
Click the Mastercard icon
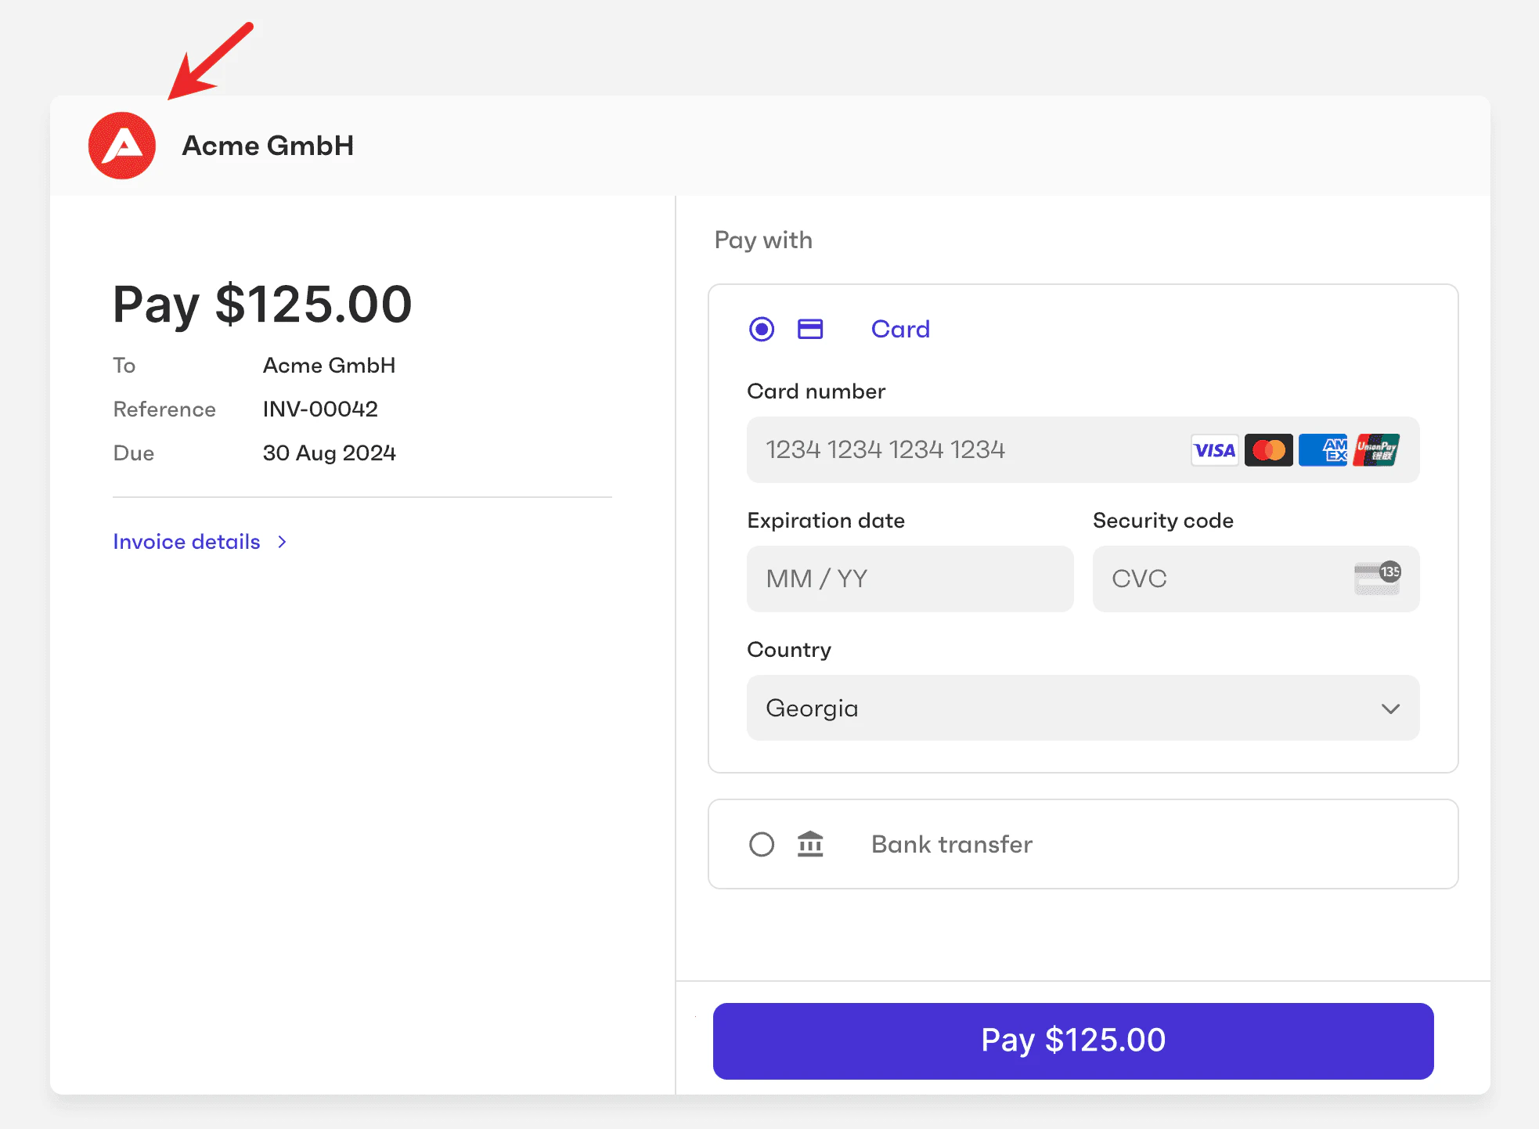1268,449
